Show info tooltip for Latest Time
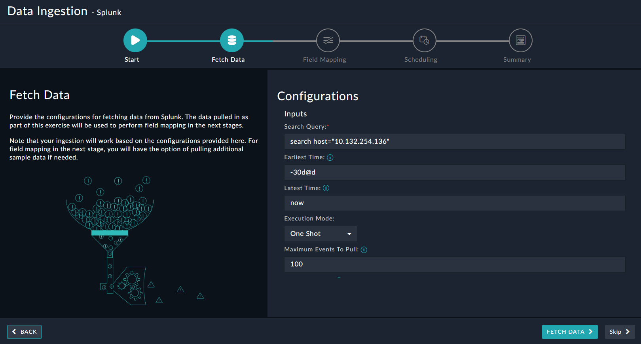 tap(326, 188)
